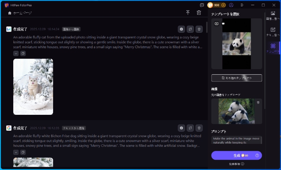Click the export upload arrow icon
Viewport: 281px width, 170px height.
188,13
